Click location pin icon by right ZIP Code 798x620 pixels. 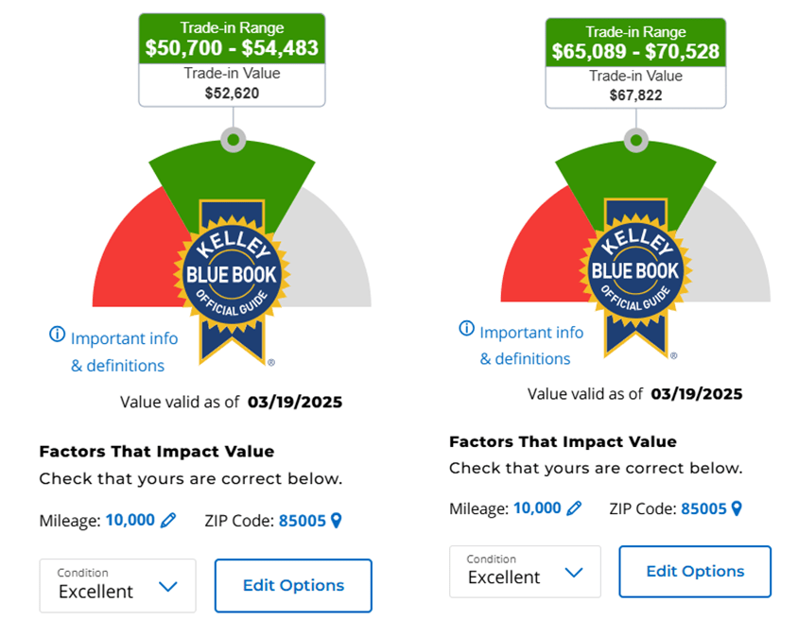[737, 508]
